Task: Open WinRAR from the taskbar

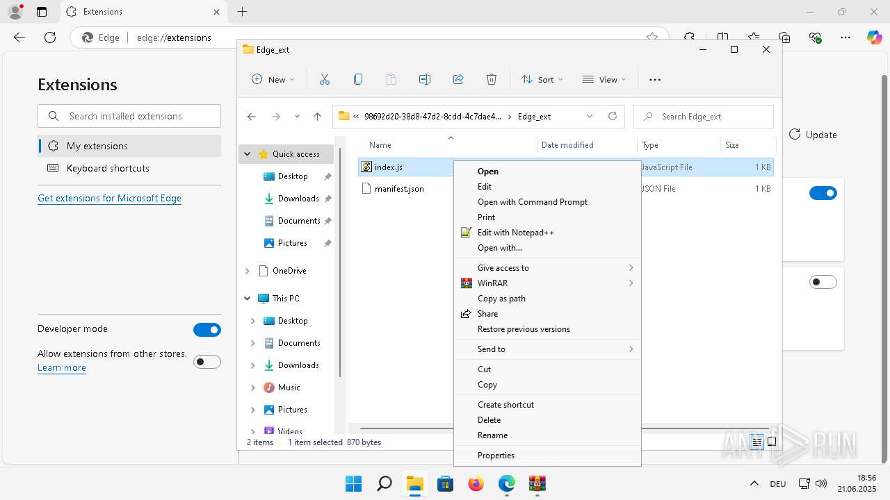Action: 537,483
